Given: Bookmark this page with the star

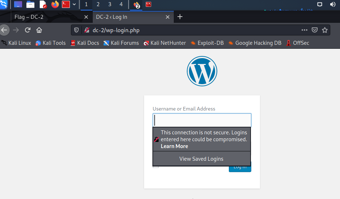Looking at the screenshot, I should [324, 30].
